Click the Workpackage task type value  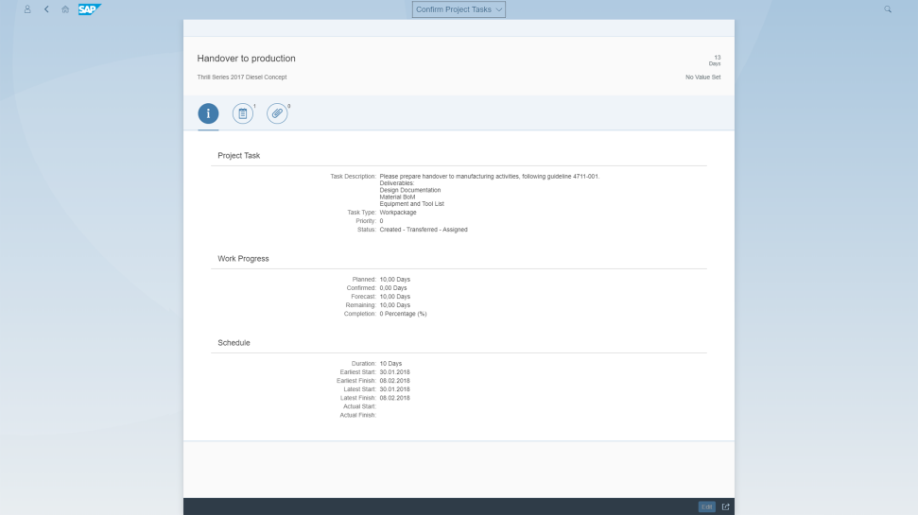[397, 213]
